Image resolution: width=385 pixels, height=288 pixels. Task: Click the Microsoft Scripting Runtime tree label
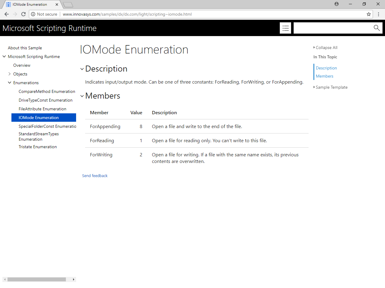[34, 57]
